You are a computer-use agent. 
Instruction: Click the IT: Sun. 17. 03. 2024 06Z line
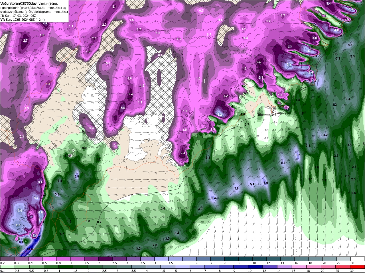pyautogui.click(x=18, y=16)
